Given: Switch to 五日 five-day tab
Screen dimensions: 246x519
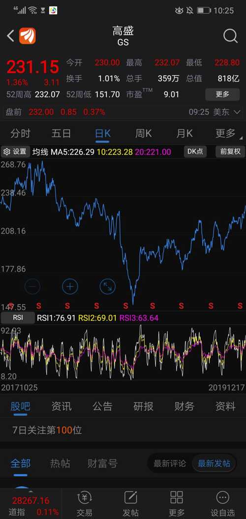Looking at the screenshot, I should 61,133.
